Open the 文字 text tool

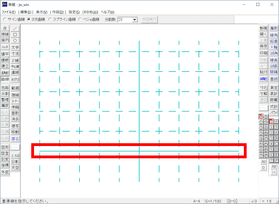[15, 47]
